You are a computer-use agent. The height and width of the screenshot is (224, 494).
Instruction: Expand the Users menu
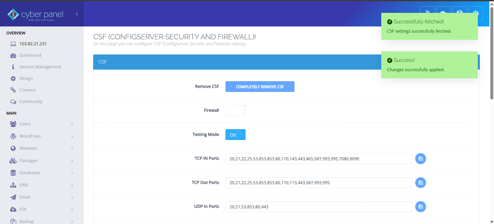click(x=41, y=124)
